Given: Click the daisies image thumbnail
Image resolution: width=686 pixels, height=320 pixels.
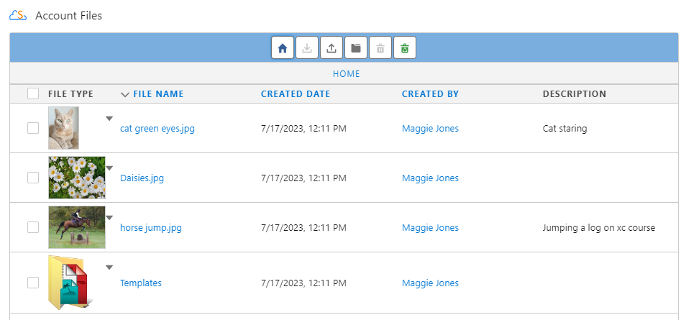Looking at the screenshot, I should [77, 178].
